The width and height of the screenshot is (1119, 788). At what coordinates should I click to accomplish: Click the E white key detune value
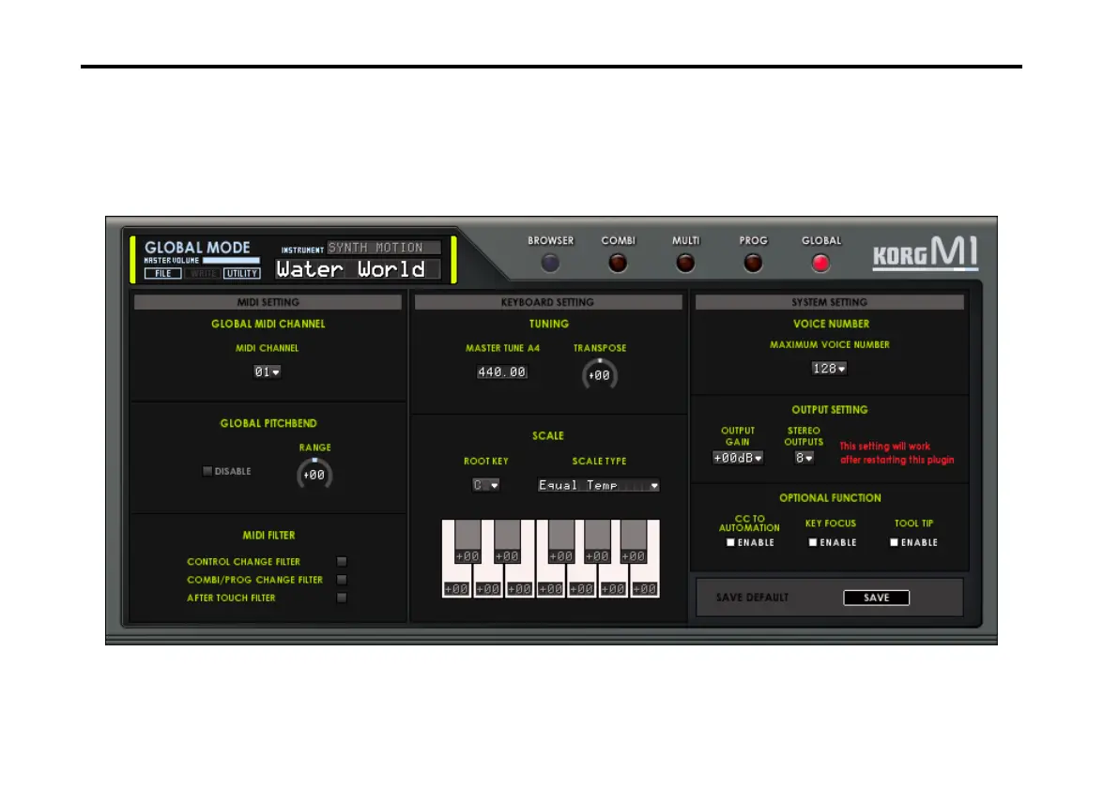519,589
